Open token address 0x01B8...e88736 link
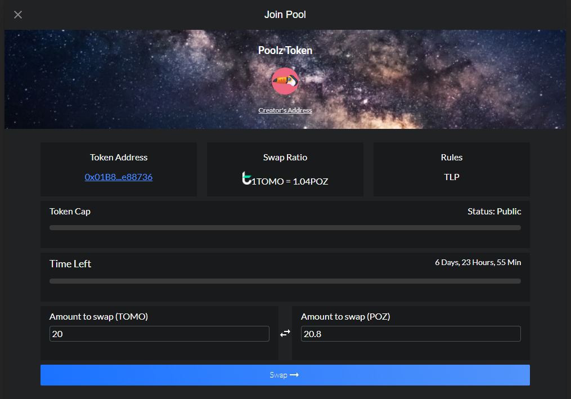Image resolution: width=571 pixels, height=399 pixels. coord(119,177)
